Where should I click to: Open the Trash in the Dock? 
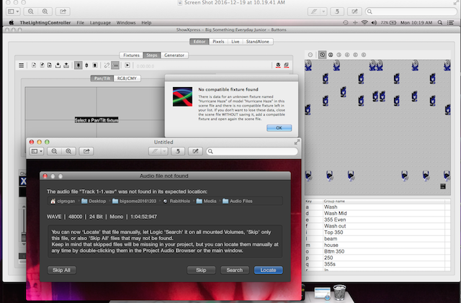339,292
